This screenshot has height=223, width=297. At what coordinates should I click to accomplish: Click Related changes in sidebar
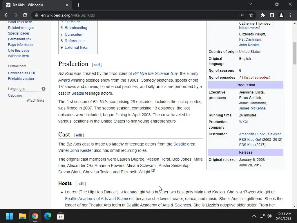point(21,28)
